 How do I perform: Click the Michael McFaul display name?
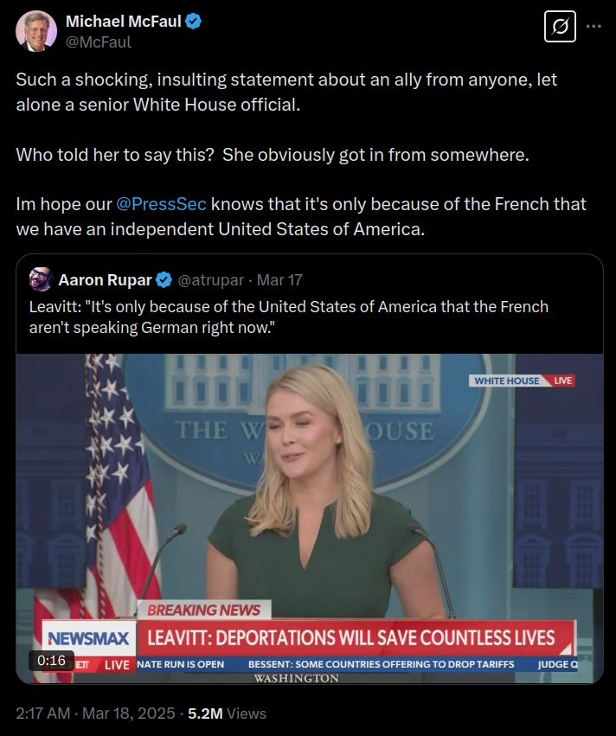tap(124, 21)
